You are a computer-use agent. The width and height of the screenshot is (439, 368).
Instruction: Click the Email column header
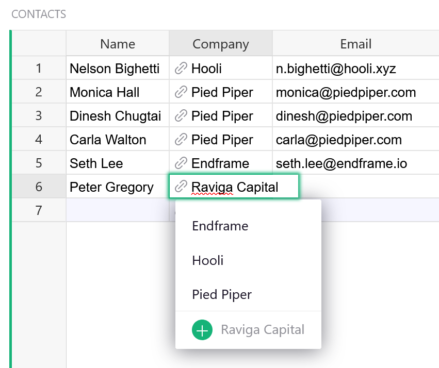click(355, 44)
